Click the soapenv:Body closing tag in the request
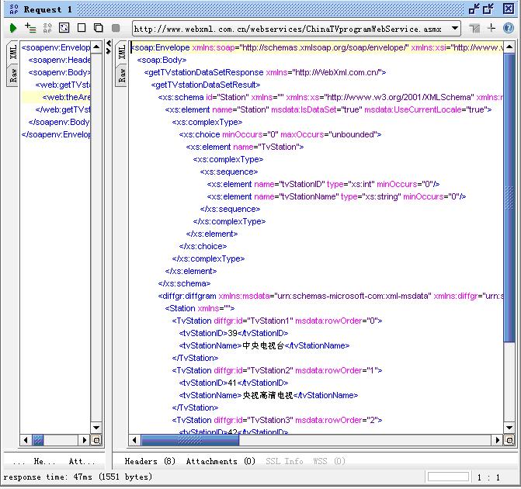This screenshot has height=489, width=521. click(59, 122)
